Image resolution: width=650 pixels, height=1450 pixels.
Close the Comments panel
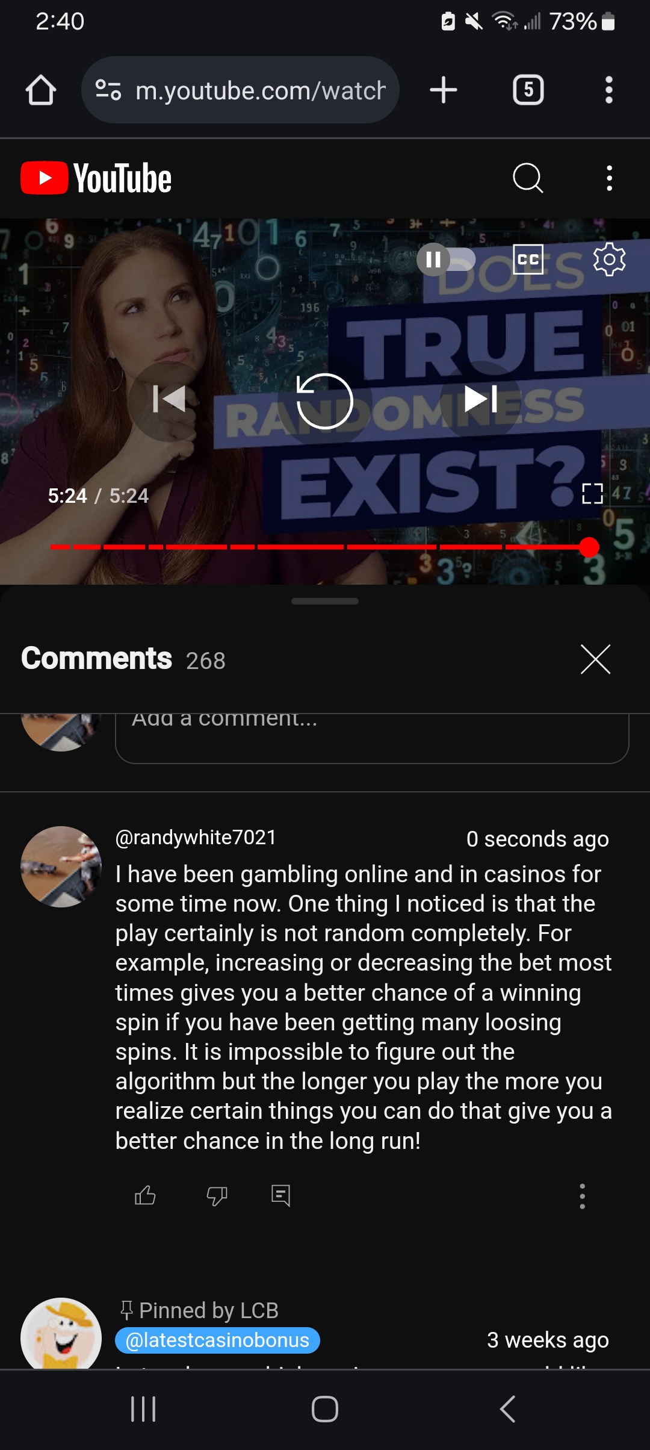click(x=595, y=659)
